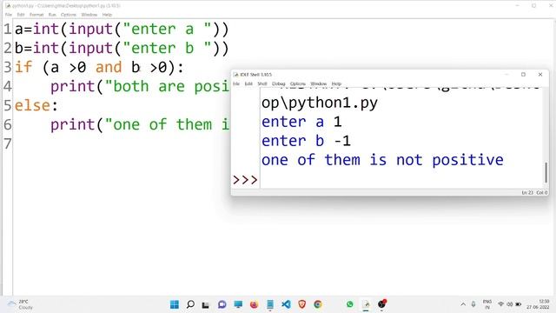
Task: Click 'if' keyword on line 3
Action: click(x=23, y=67)
